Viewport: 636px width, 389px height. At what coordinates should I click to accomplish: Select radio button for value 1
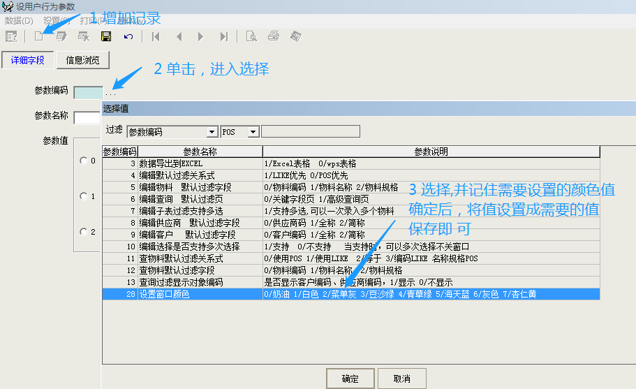coord(84,196)
